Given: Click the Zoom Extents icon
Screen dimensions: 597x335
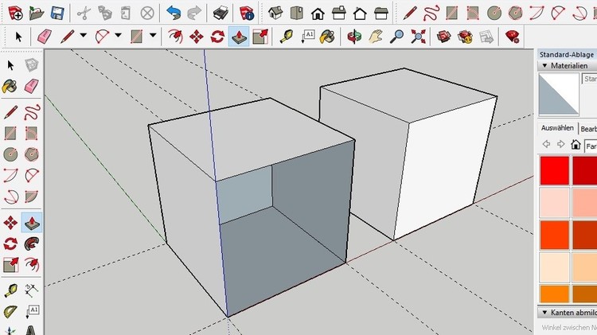Looking at the screenshot, I should [x=418, y=37].
